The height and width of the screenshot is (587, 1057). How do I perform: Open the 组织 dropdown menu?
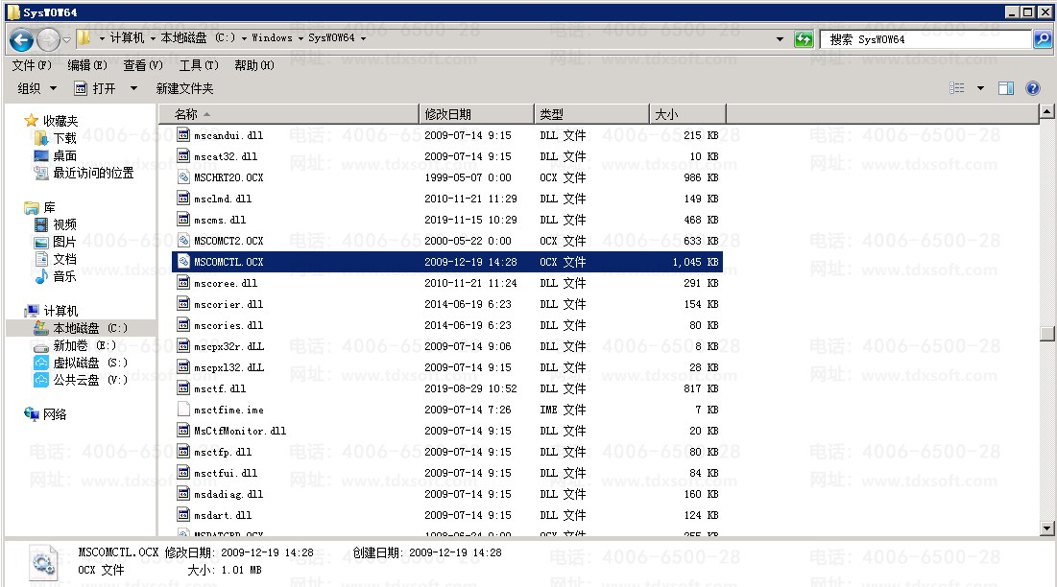pos(36,88)
